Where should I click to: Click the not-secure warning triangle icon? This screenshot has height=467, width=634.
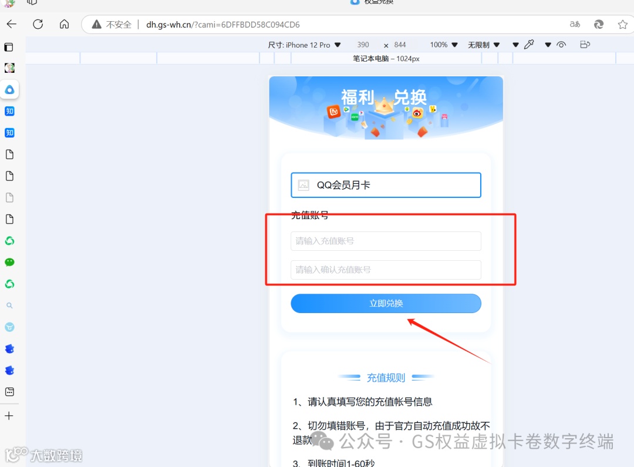[96, 25]
